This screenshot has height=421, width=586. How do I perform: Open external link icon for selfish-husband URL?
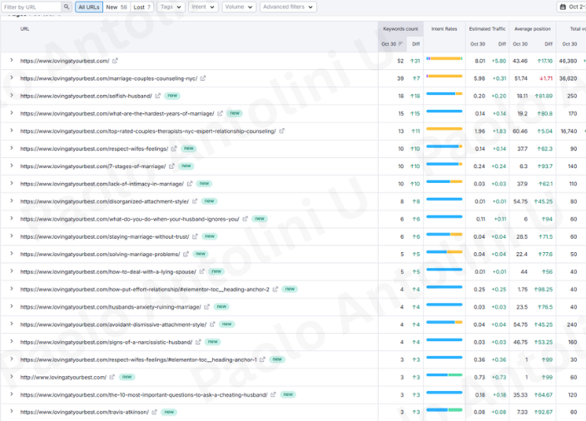click(x=158, y=96)
